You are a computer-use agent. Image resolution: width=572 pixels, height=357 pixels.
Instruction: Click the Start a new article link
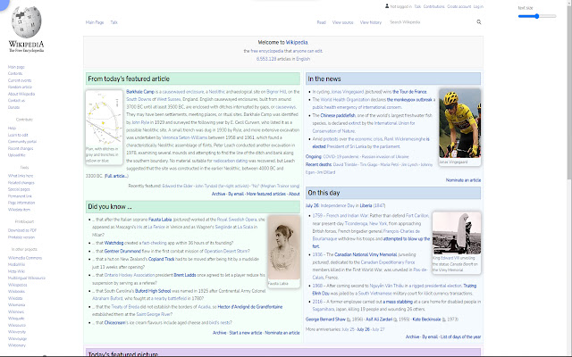(x=246, y=333)
